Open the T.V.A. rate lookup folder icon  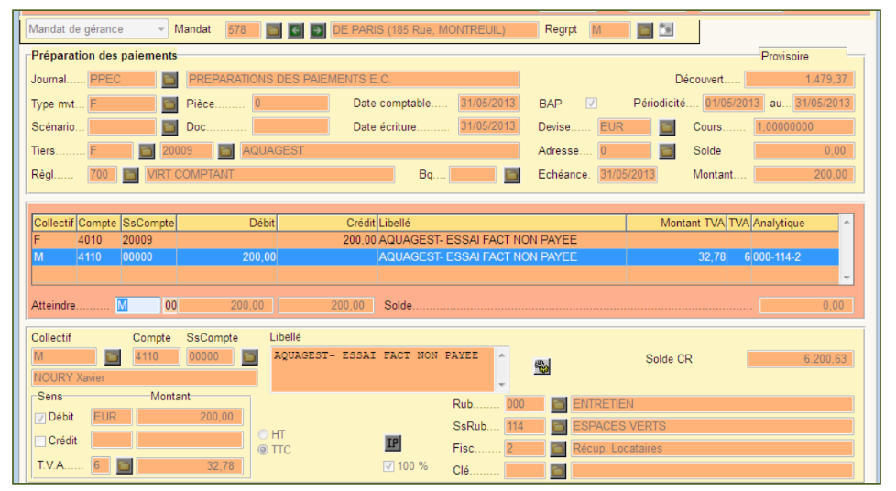(x=125, y=465)
